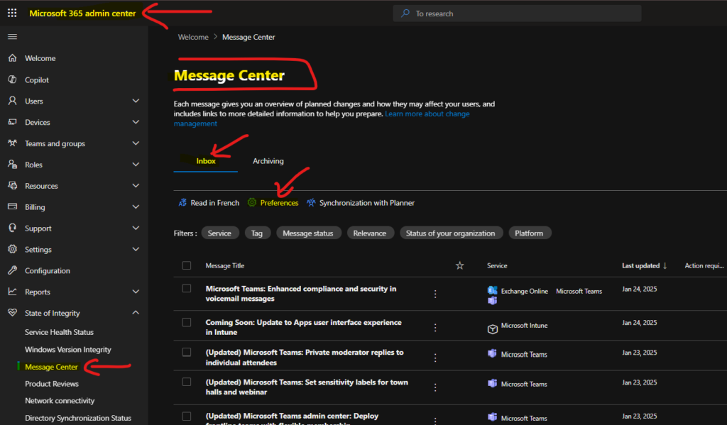
Task: Select the checkbox for Private moderator replies
Action: (187, 352)
